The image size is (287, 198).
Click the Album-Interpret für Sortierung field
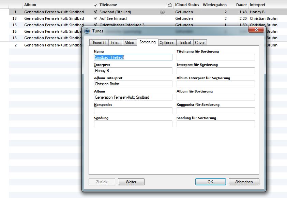(x=216, y=84)
